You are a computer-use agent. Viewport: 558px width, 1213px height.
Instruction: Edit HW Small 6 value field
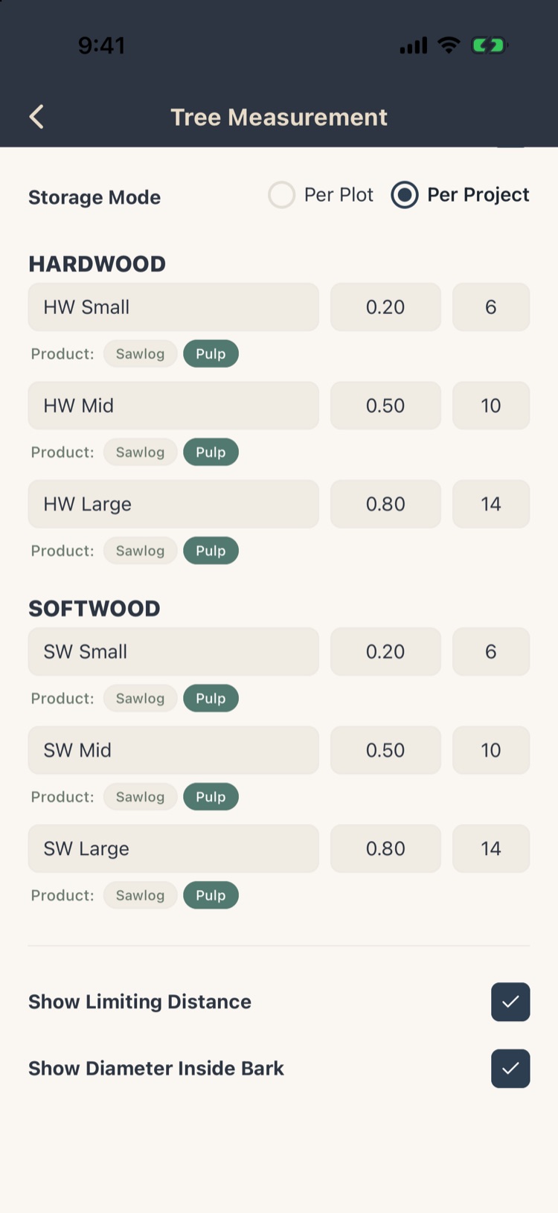[x=491, y=307]
